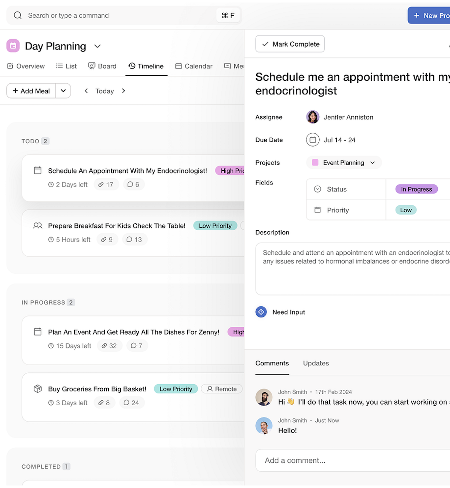Screen dimensions: 450x488
Task: Click the Add Meal button
Action: (31, 91)
